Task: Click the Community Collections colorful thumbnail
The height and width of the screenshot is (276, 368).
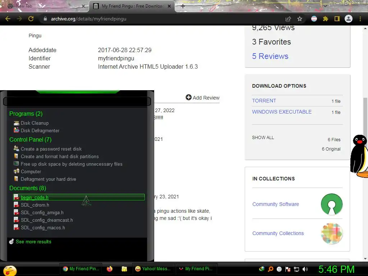Action: point(332,233)
